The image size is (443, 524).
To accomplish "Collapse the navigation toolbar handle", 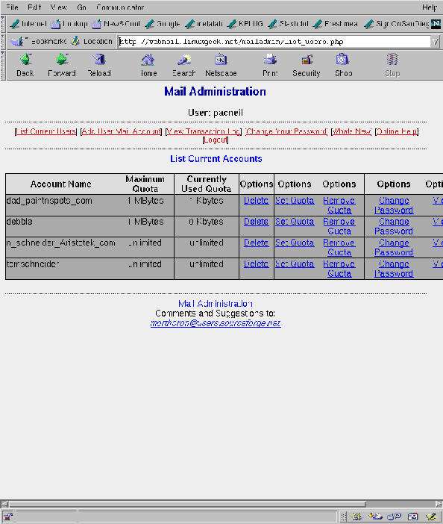I will (3, 66).
